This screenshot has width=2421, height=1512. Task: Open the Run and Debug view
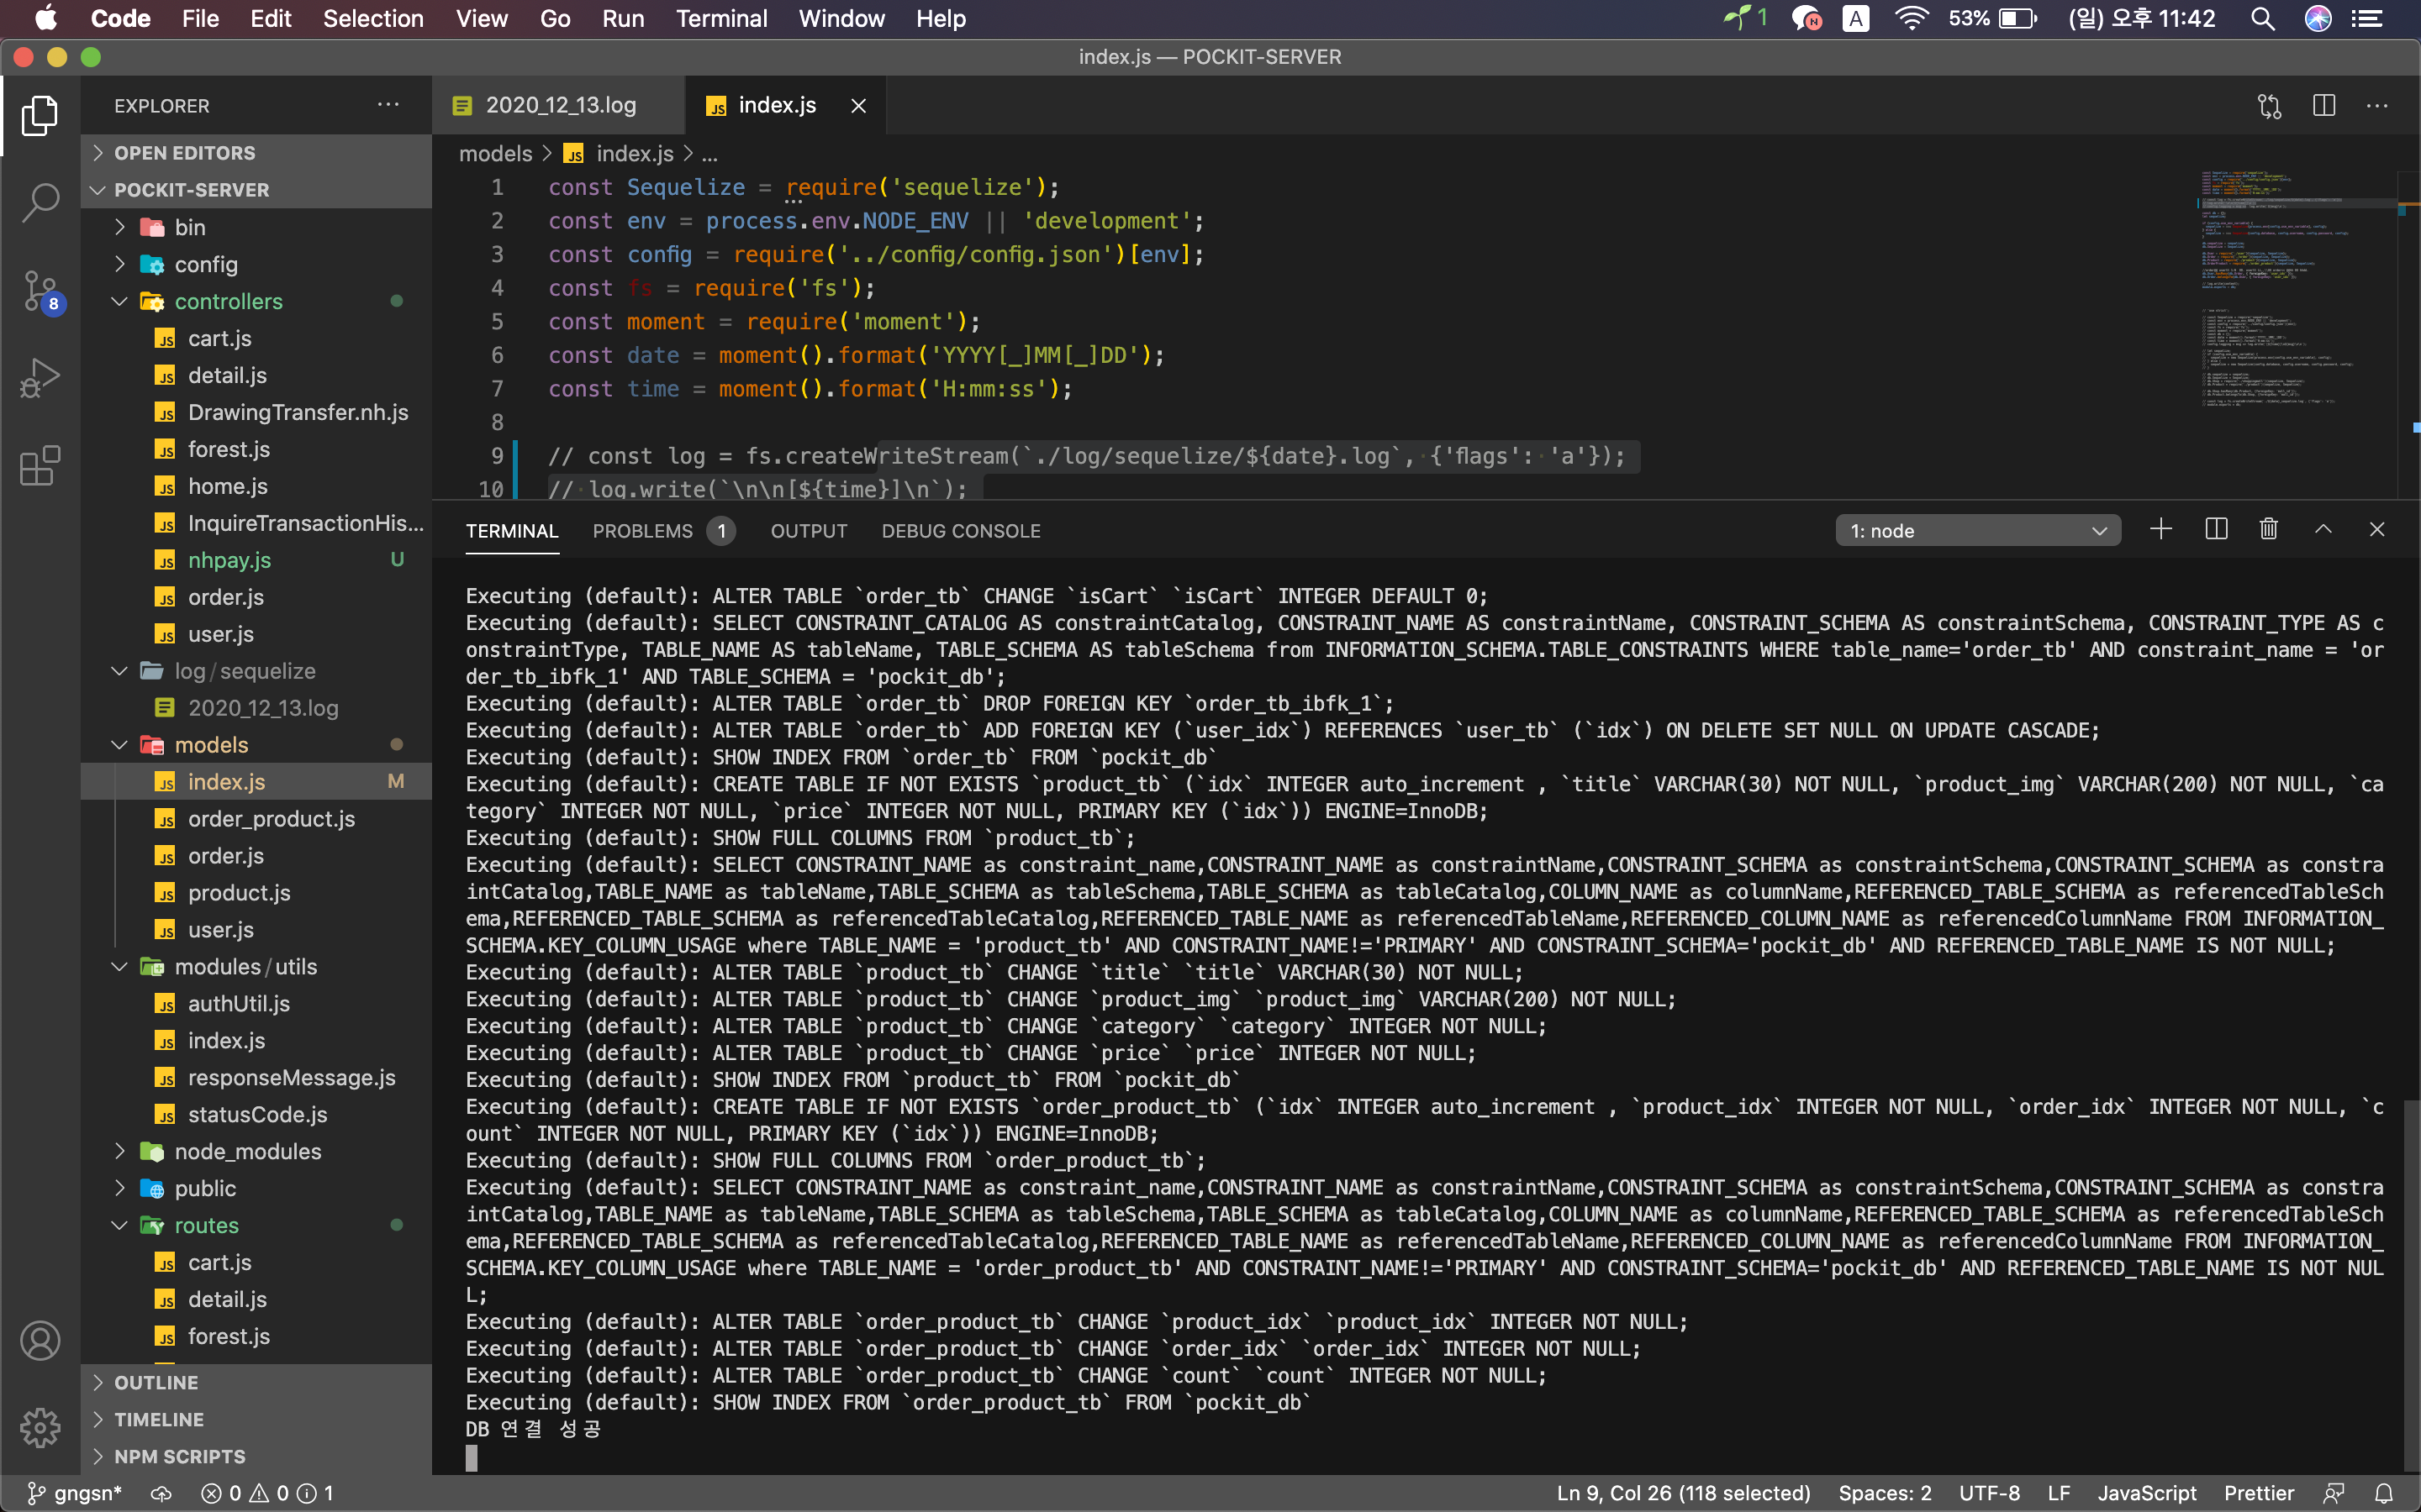point(40,378)
